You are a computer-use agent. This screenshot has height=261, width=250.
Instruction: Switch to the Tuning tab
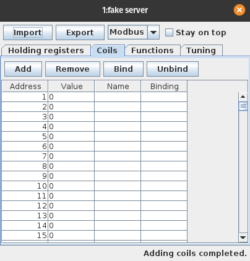[x=201, y=51]
